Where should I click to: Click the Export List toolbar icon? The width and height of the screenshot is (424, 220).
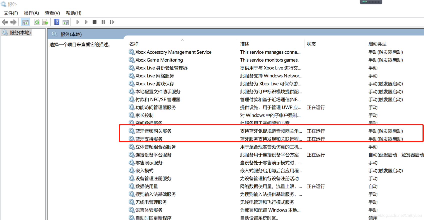45,22
